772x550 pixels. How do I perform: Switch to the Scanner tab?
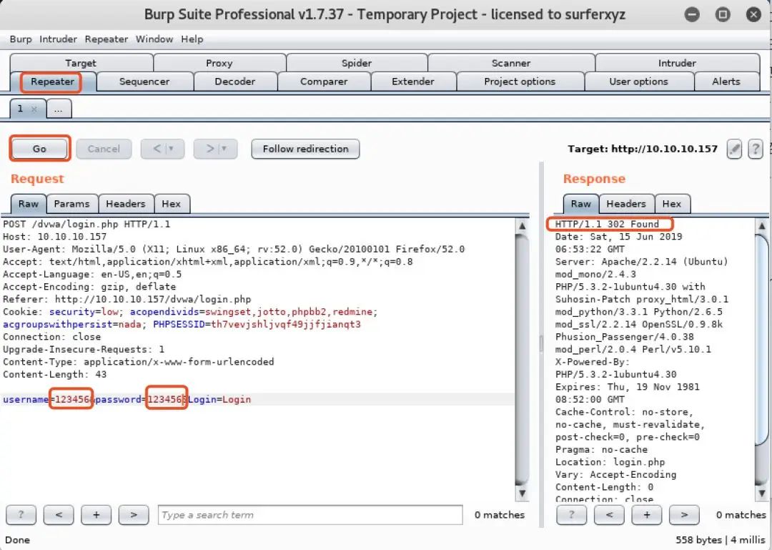pos(511,63)
